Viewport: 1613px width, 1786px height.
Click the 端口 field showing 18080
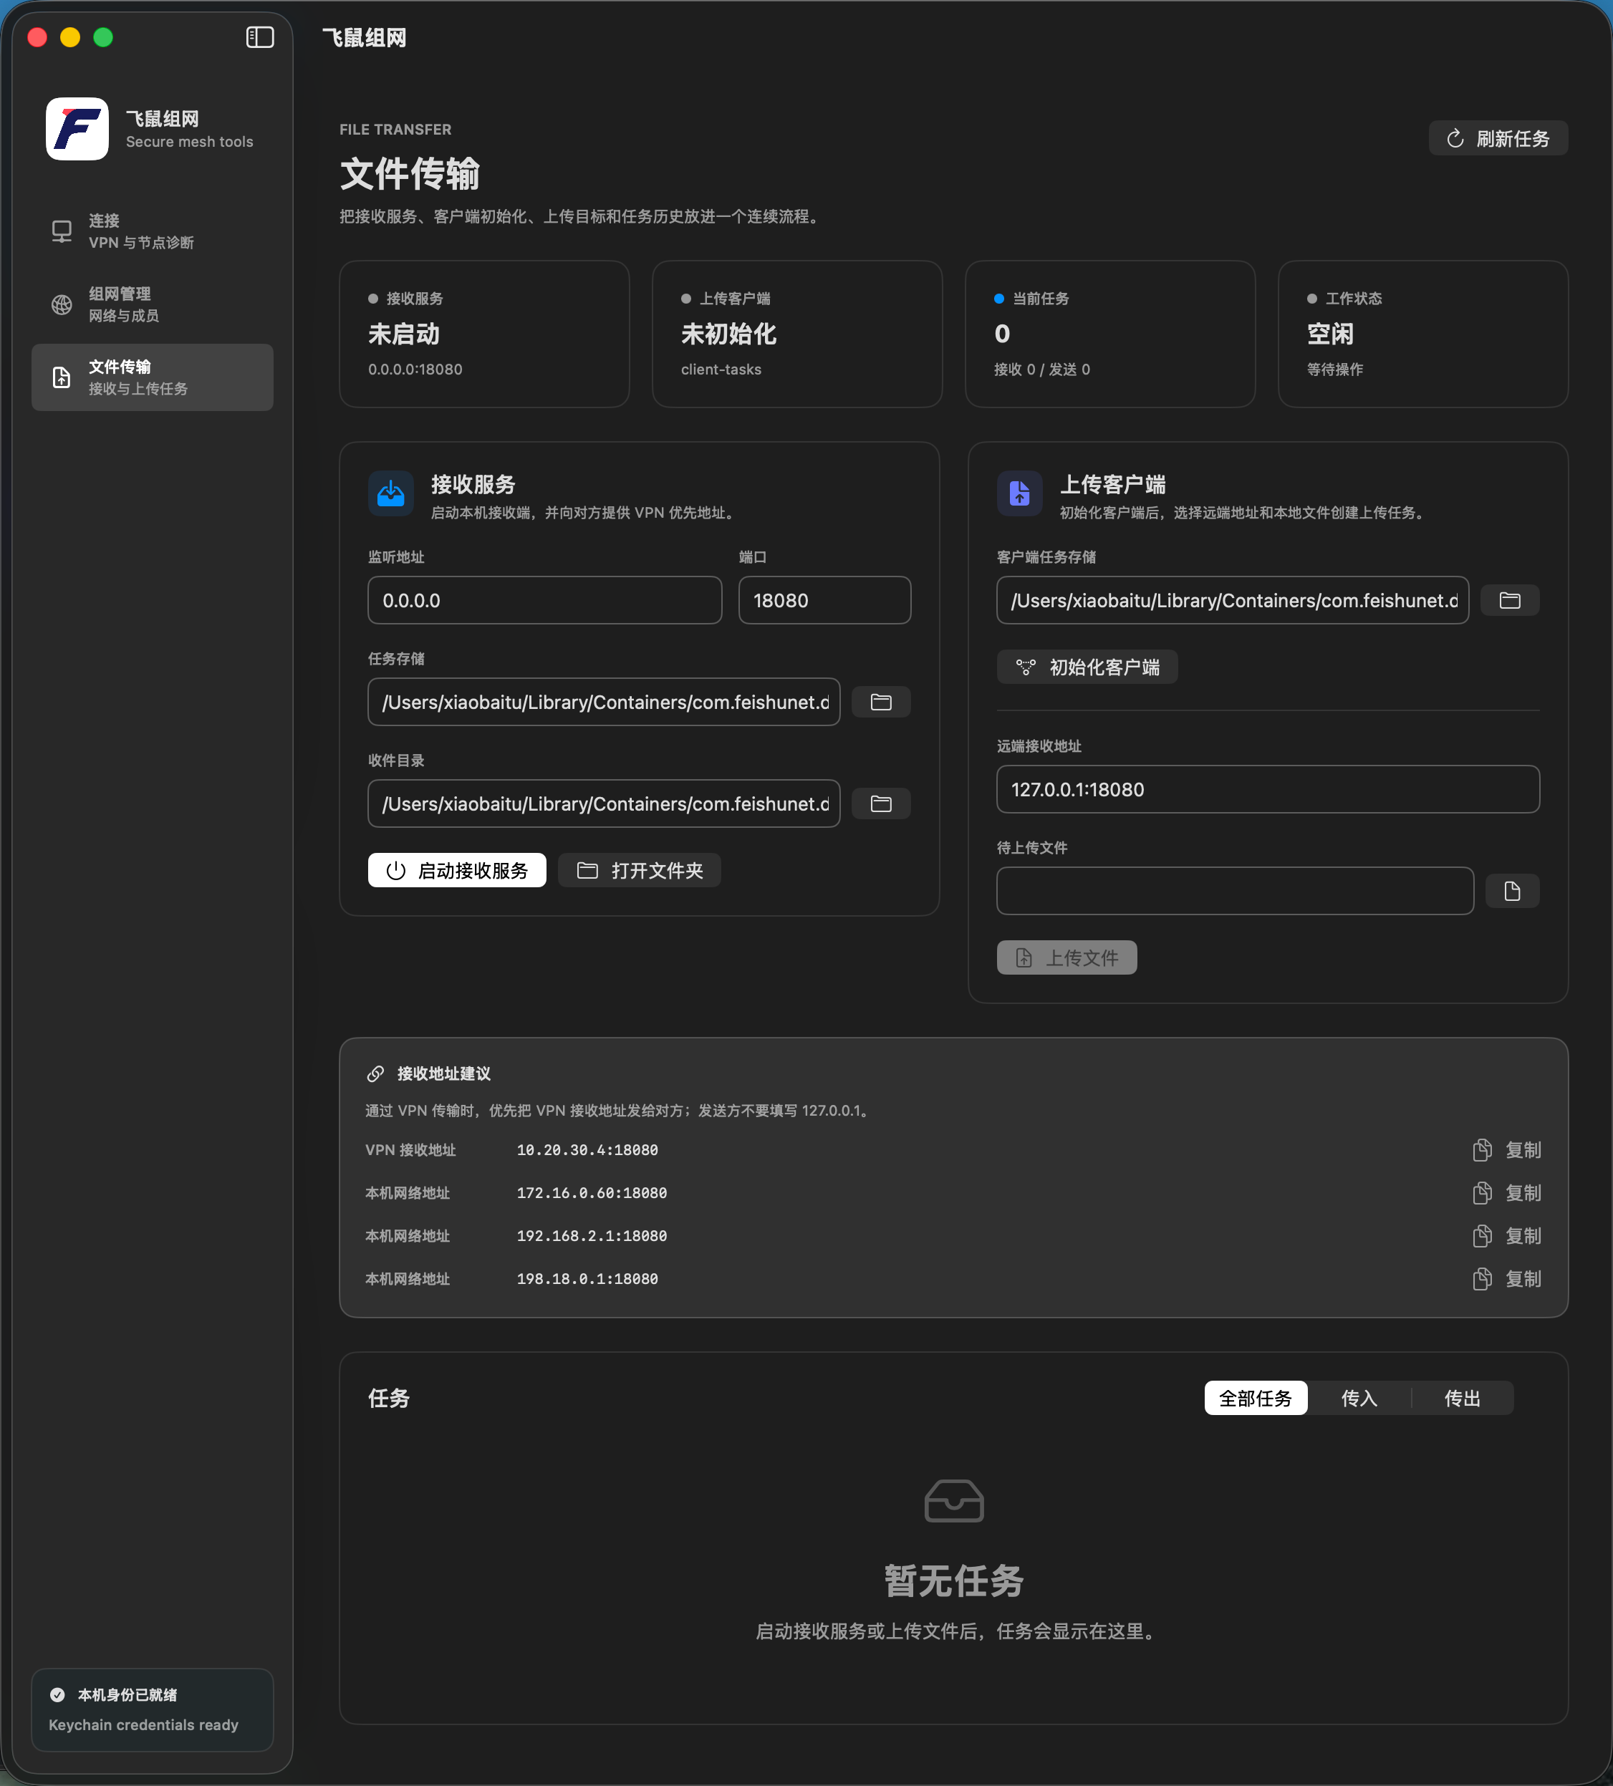tap(824, 601)
